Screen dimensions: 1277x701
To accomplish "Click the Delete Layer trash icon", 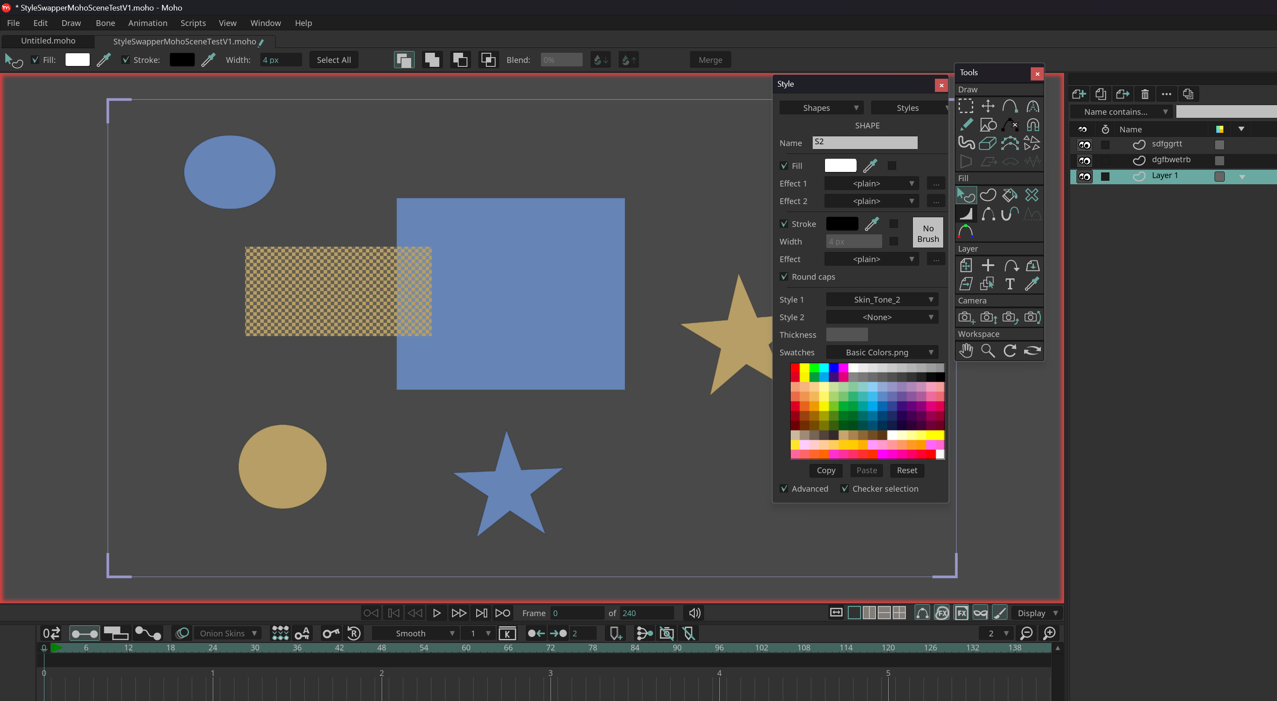I will (x=1145, y=94).
